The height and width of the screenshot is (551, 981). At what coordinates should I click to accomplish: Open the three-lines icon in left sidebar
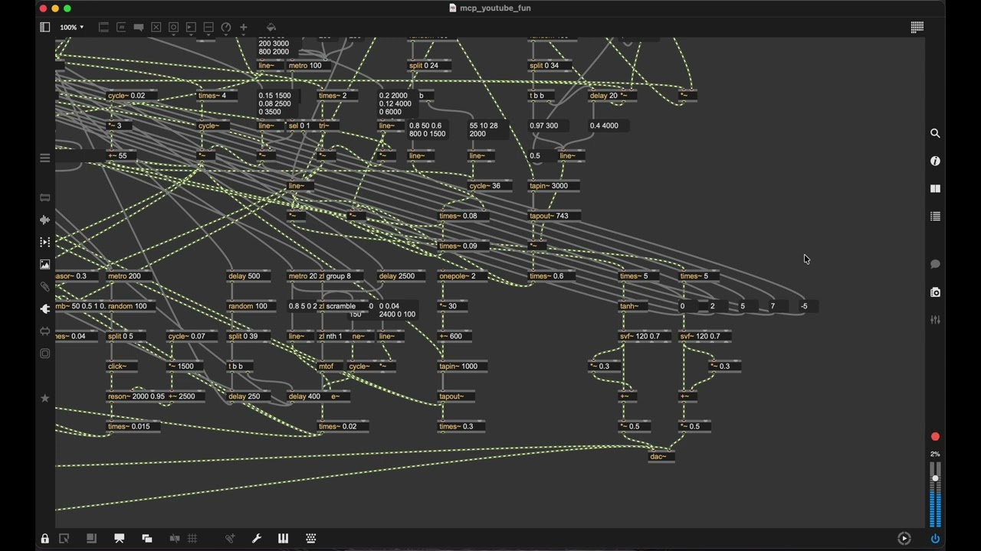45,158
